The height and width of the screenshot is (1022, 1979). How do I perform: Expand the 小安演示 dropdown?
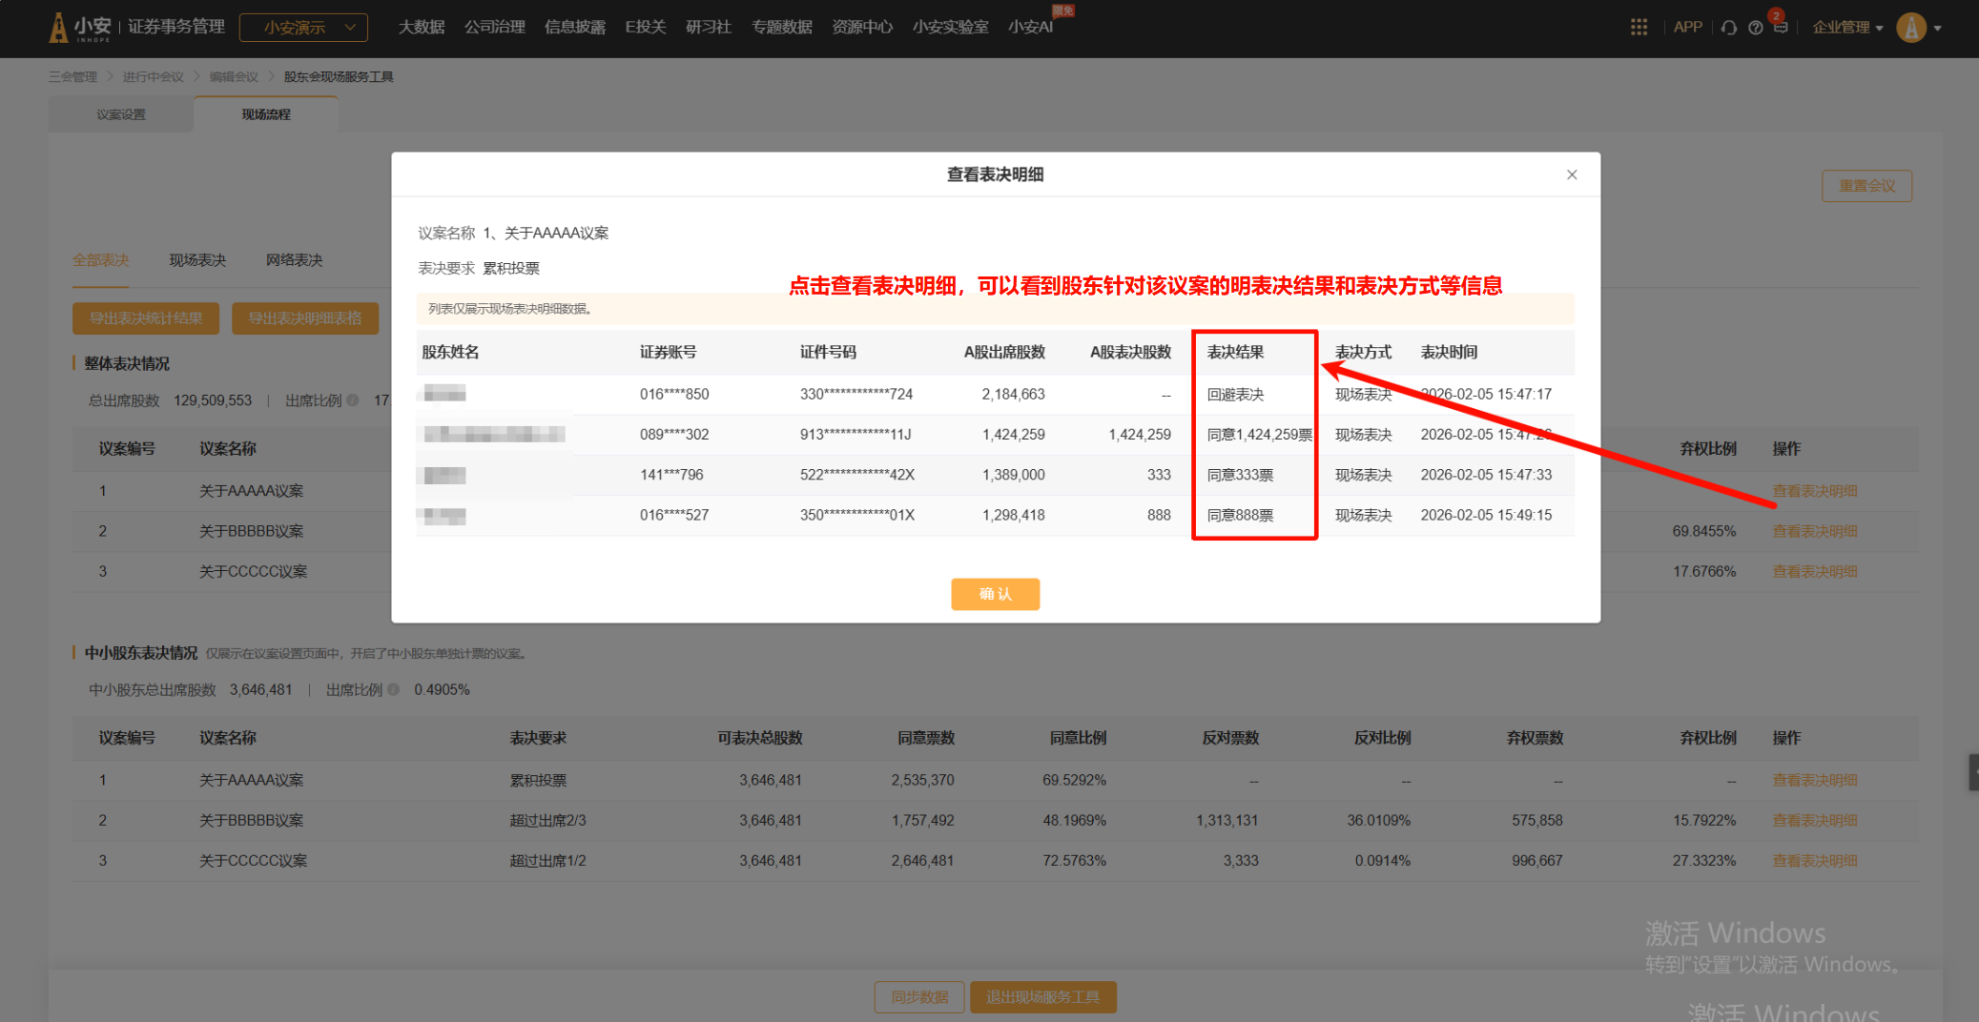coord(303,28)
